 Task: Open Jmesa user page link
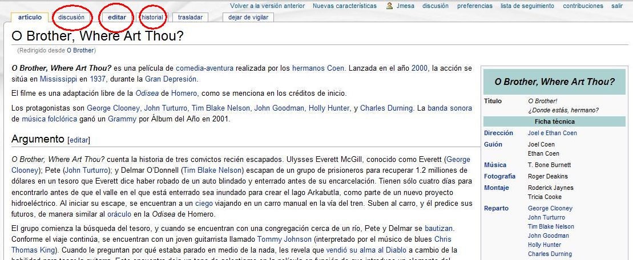[405, 6]
